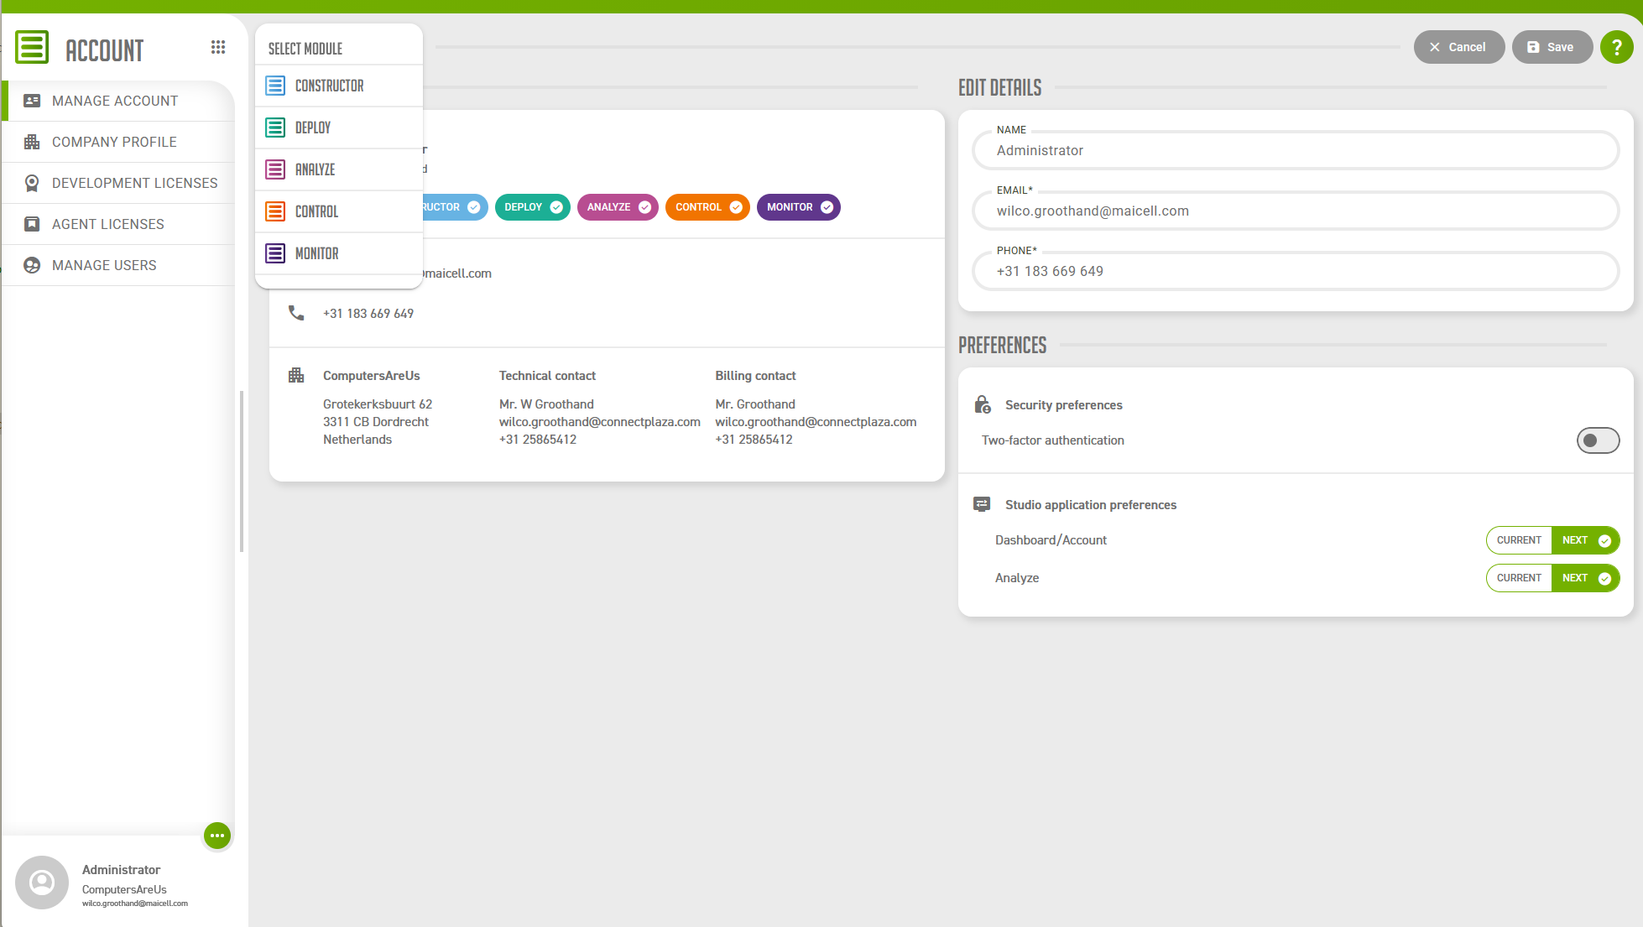Click the Analyze module icon
The image size is (1643, 927).
click(275, 169)
